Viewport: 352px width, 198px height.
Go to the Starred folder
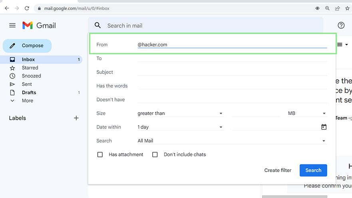[x=30, y=68]
